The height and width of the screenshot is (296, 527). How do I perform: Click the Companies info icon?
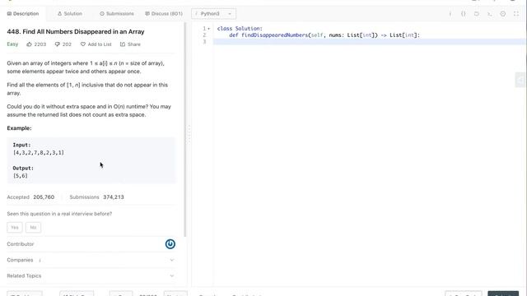pyautogui.click(x=40, y=261)
